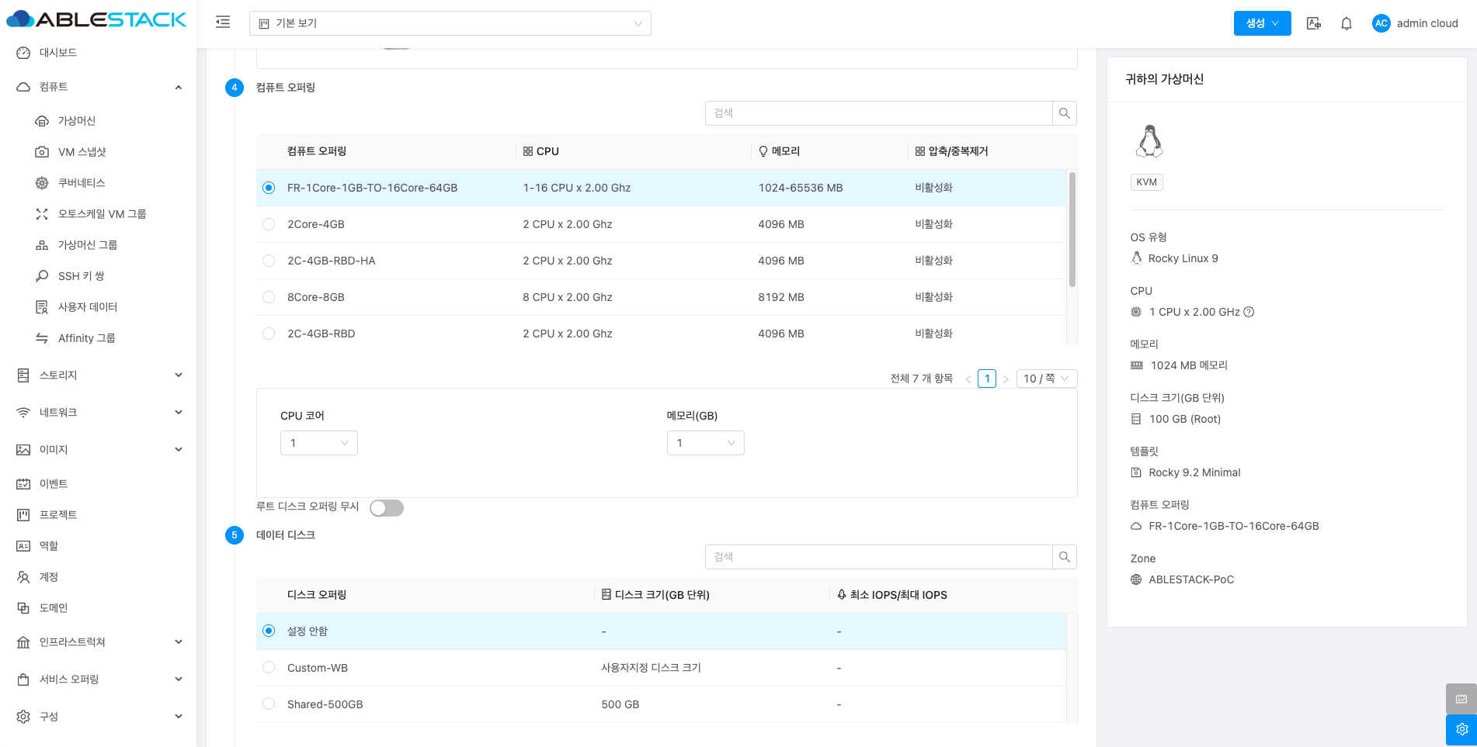Screen dimensions: 1477x747
Task: Open the 메모리(GB) dropdown
Action: pyautogui.click(x=705, y=443)
